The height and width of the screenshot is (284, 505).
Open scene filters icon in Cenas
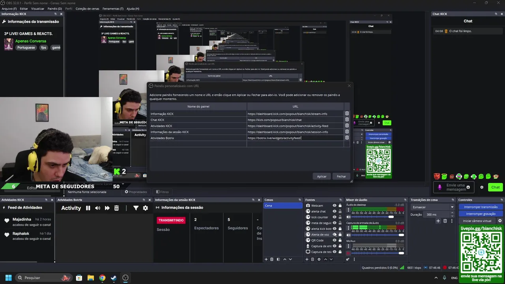(278, 259)
